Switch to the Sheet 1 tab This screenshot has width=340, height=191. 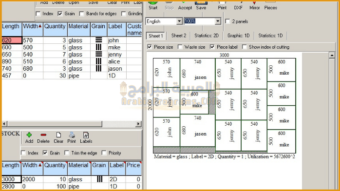click(156, 36)
